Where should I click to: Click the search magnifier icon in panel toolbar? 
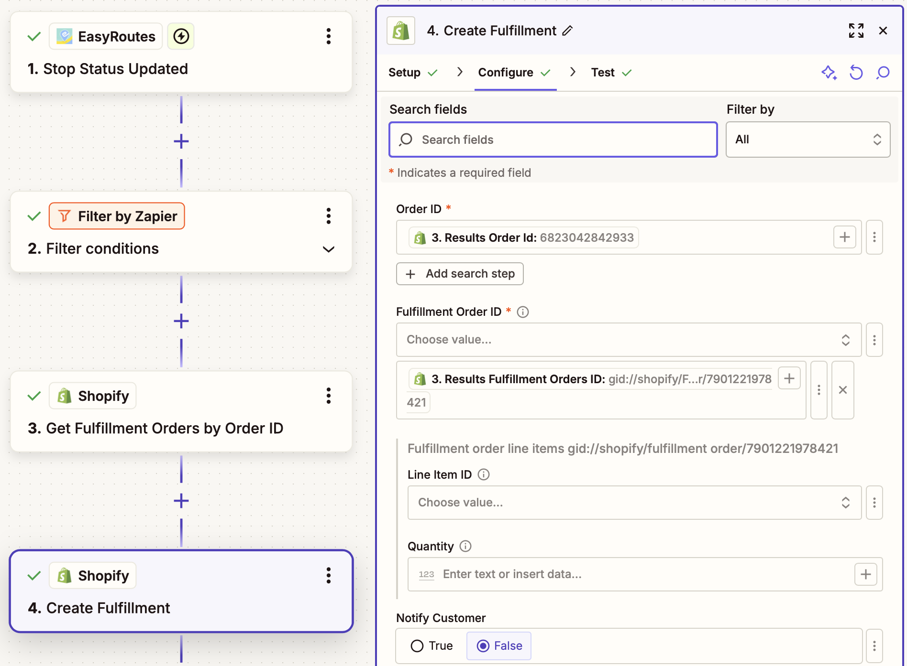point(883,73)
